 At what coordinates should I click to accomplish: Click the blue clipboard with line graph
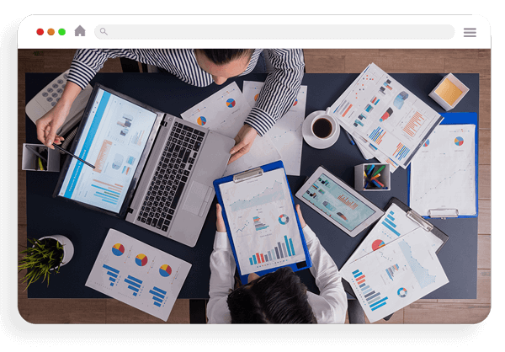pyautogui.click(x=444, y=168)
